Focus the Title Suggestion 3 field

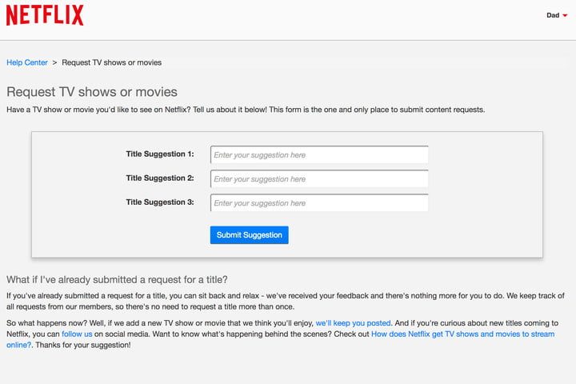pyautogui.click(x=319, y=203)
